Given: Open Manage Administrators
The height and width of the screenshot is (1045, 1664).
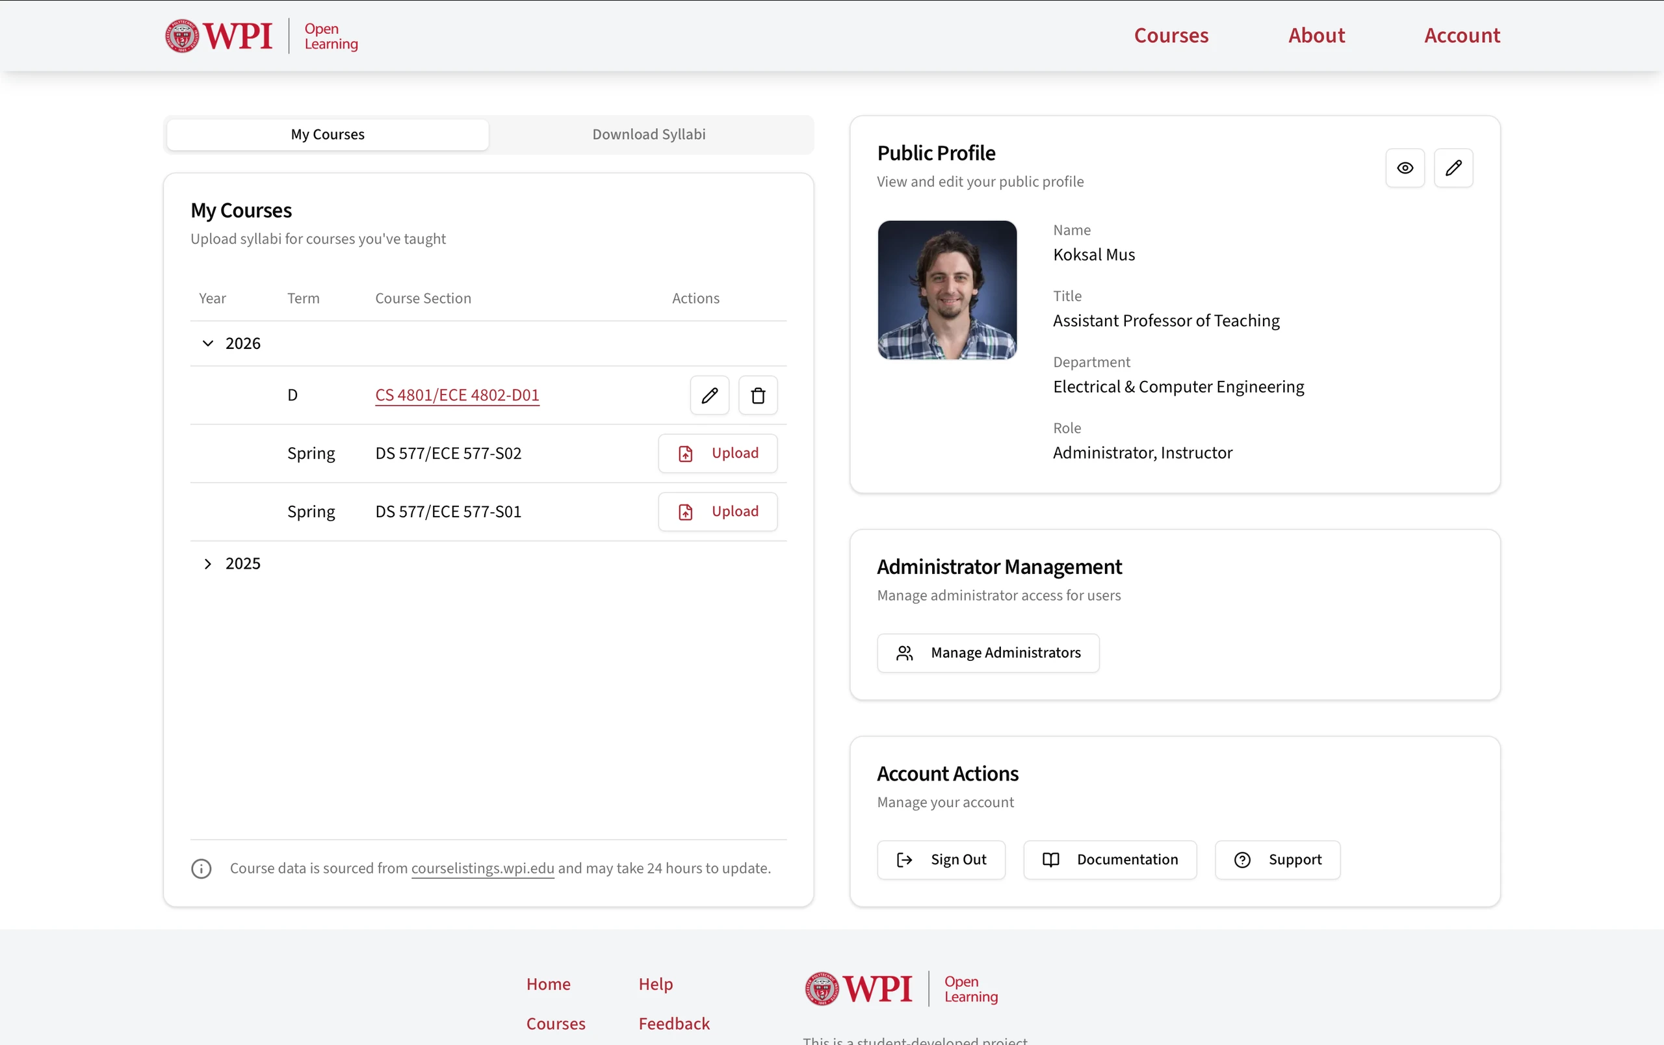Looking at the screenshot, I should [x=987, y=652].
